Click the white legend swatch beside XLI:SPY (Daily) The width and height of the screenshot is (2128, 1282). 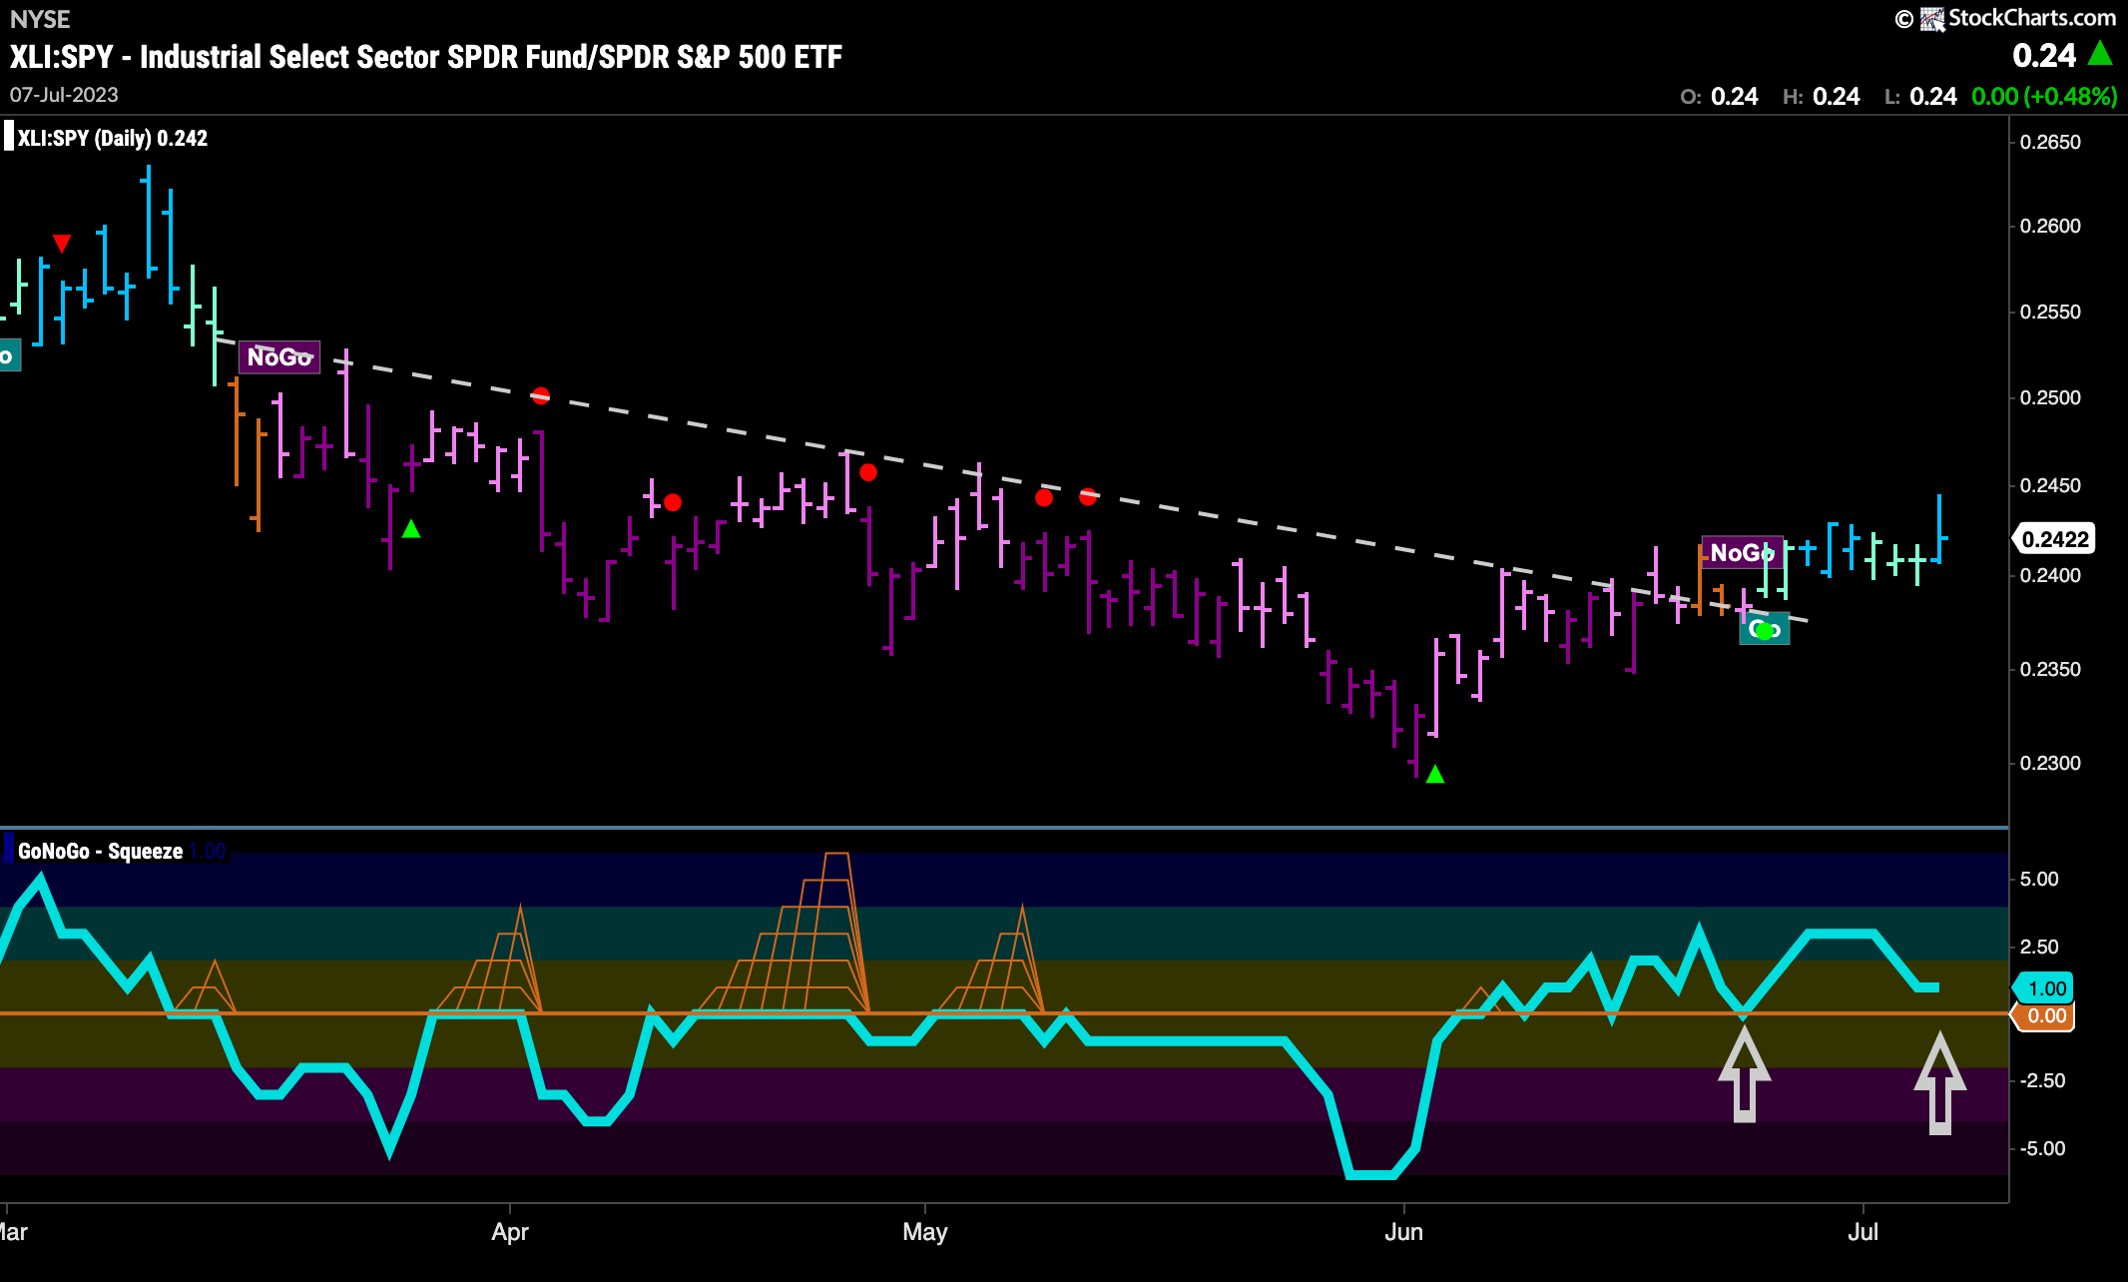[9, 137]
